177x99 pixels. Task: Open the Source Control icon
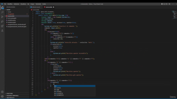[2, 17]
